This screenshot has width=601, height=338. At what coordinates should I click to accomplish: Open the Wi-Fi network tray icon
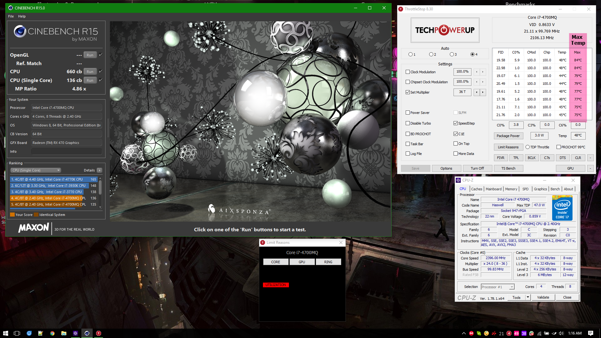click(x=539, y=333)
